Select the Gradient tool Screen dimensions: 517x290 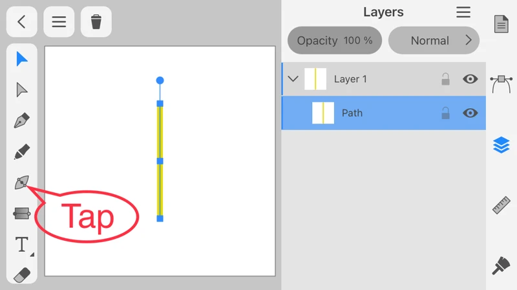coord(22,214)
